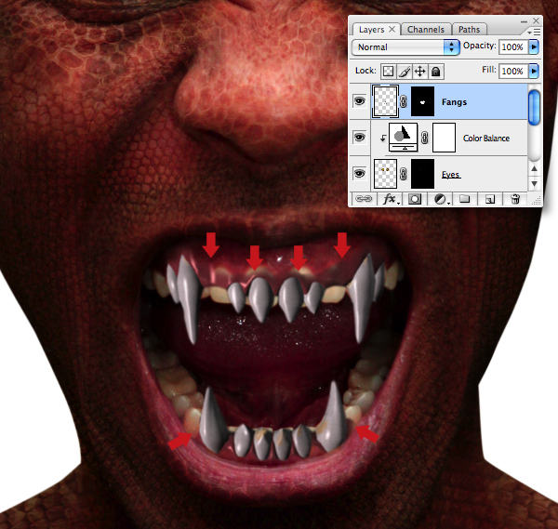
Task: Lock image pixels brush icon
Action: pos(405,72)
